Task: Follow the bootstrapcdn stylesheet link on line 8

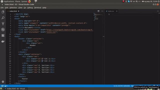Action: (x=70, y=30)
